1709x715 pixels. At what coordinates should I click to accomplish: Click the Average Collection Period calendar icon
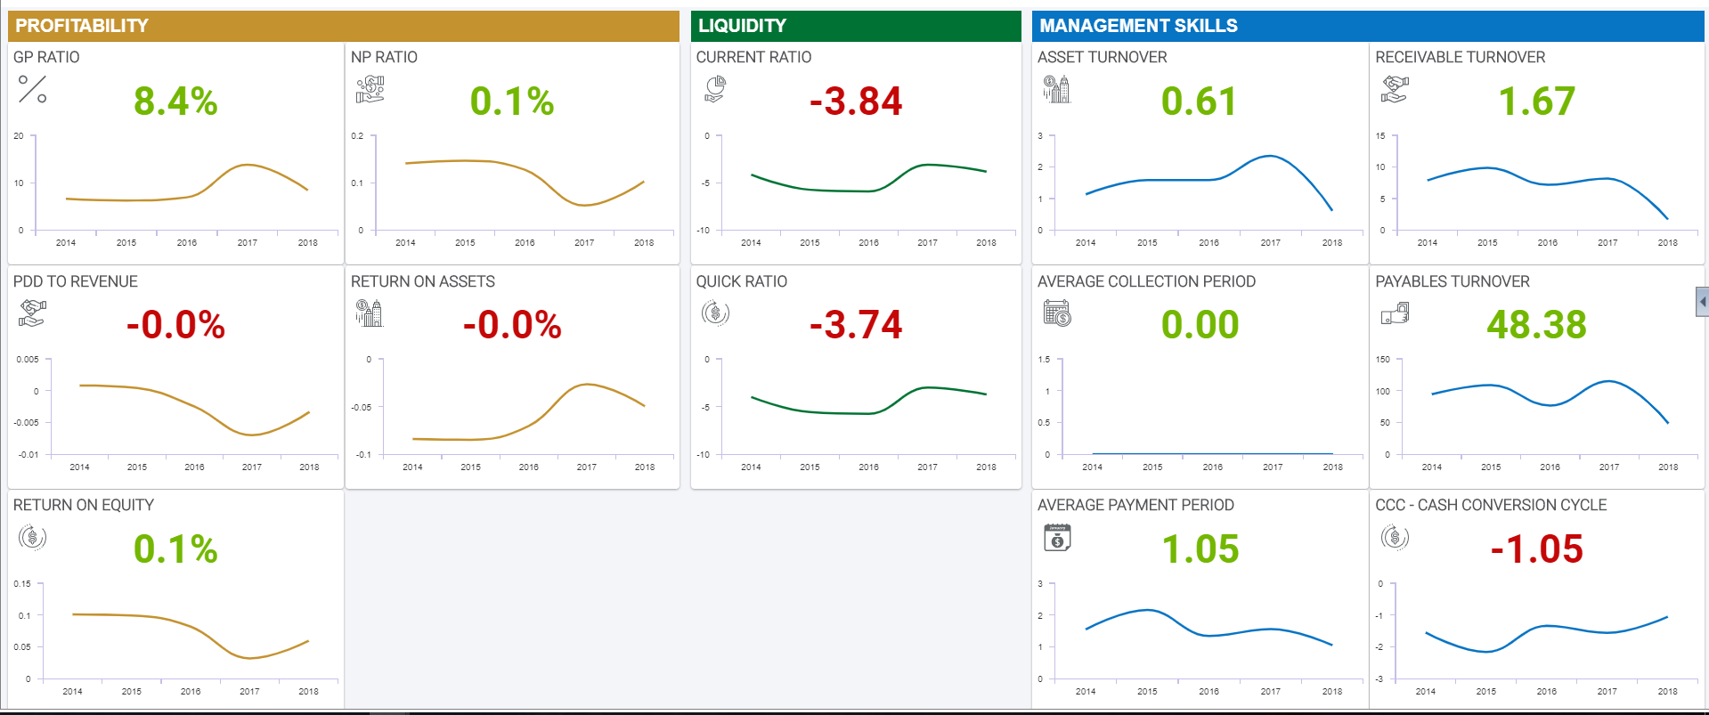tap(1057, 313)
